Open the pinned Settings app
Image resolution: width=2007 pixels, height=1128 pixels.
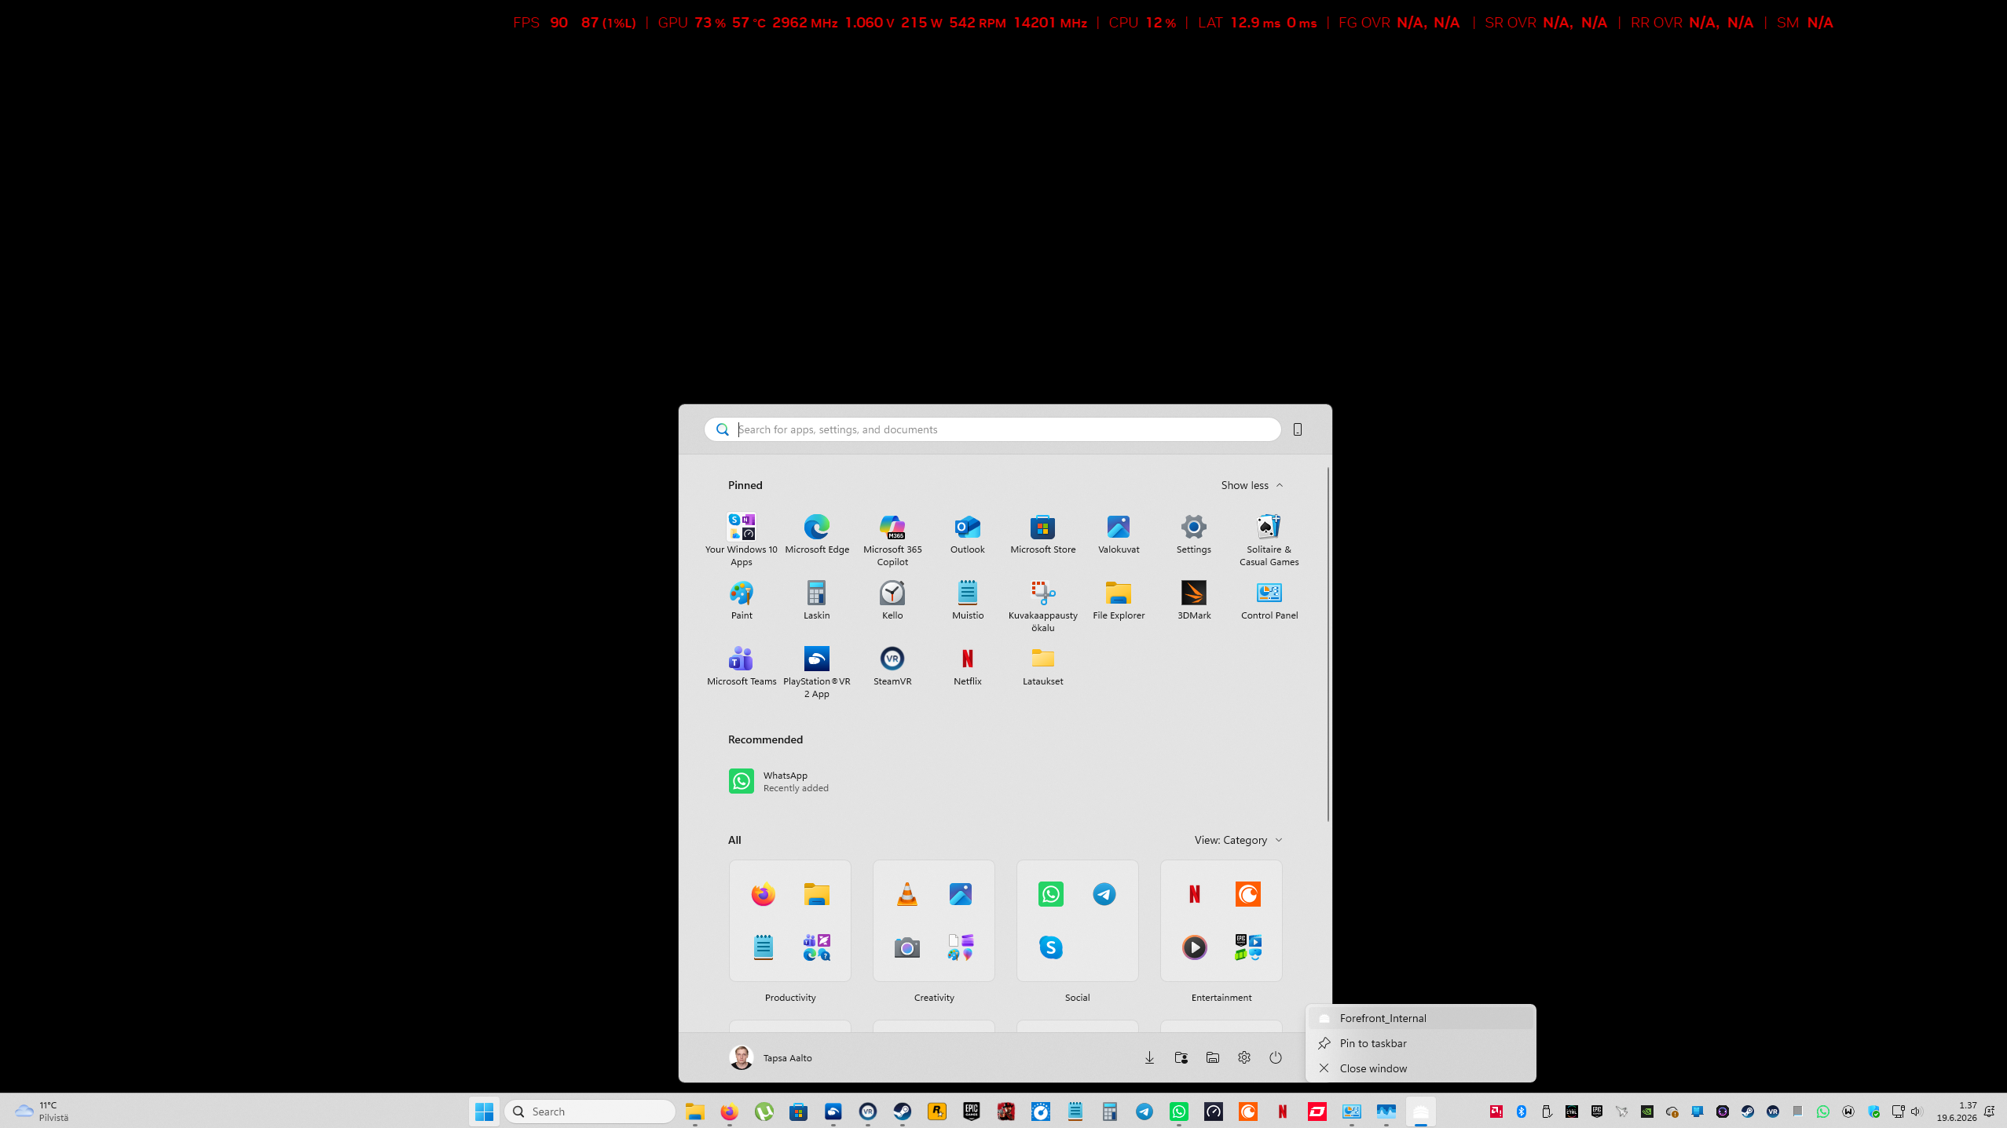(1193, 534)
